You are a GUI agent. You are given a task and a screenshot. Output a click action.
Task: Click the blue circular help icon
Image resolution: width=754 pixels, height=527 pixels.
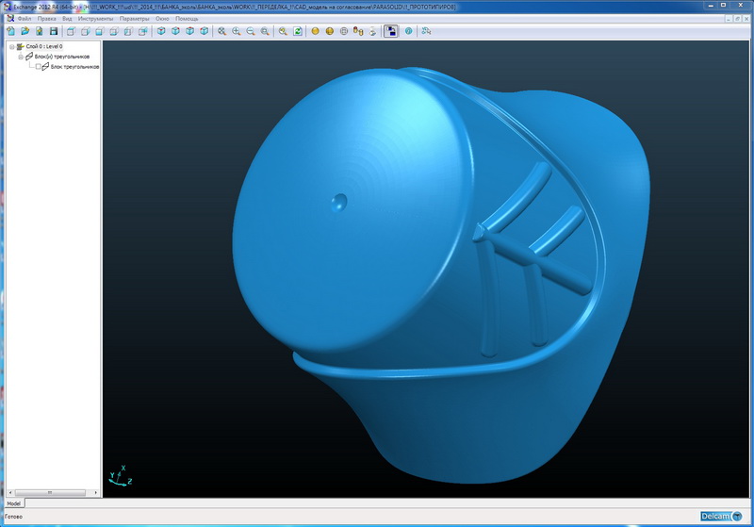point(408,31)
